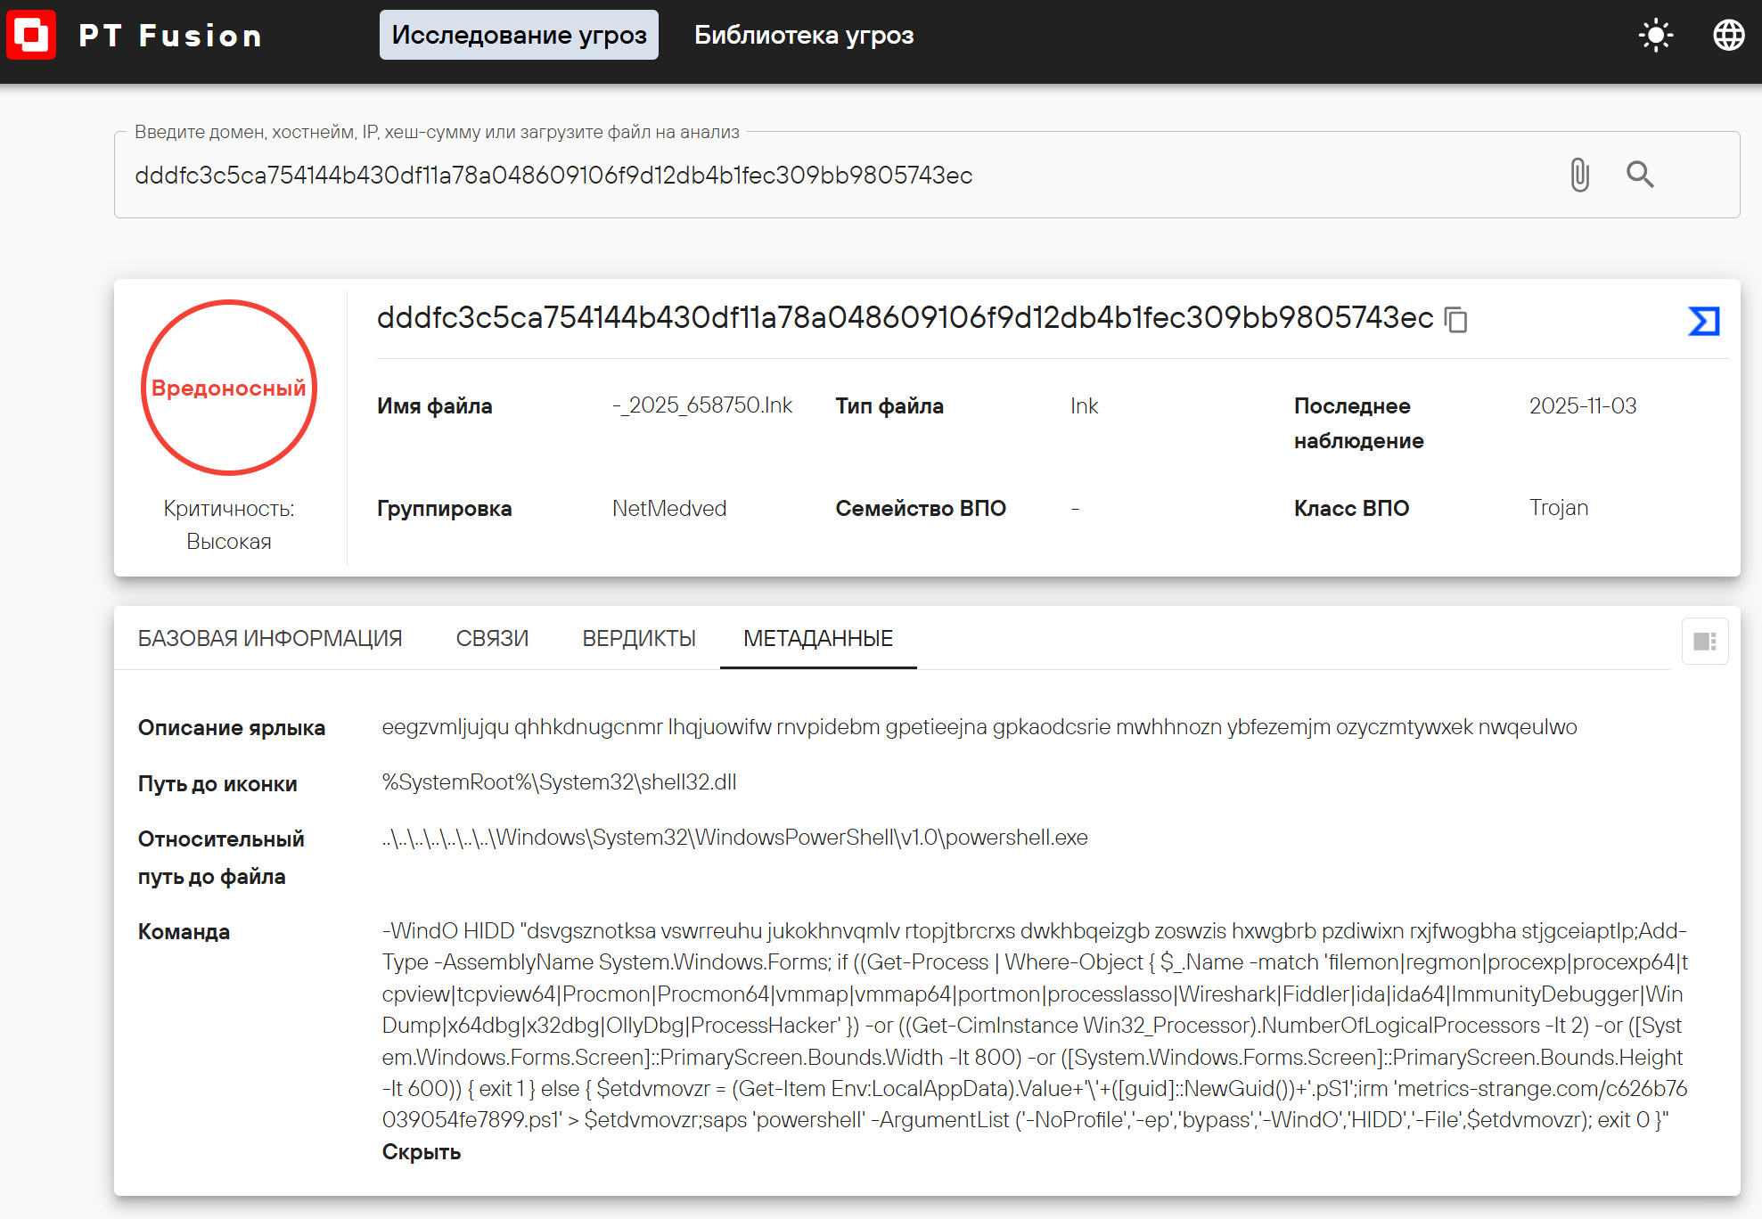Click the Trojan malware class value
This screenshot has height=1219, width=1762.
pos(1558,508)
